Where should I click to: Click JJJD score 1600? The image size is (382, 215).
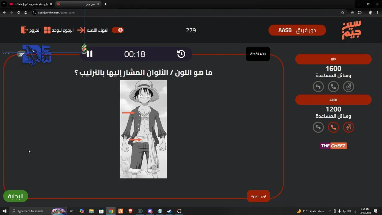click(333, 69)
